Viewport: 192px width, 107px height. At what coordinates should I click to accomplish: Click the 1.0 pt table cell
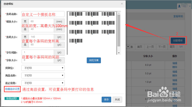point(148,82)
